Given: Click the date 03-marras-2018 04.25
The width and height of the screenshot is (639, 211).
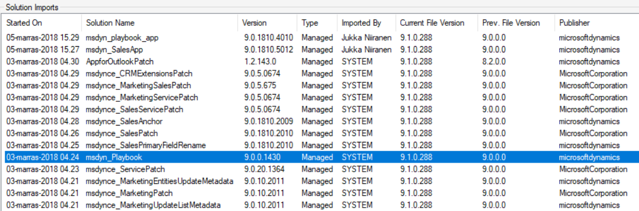Looking at the screenshot, I should (x=42, y=145).
